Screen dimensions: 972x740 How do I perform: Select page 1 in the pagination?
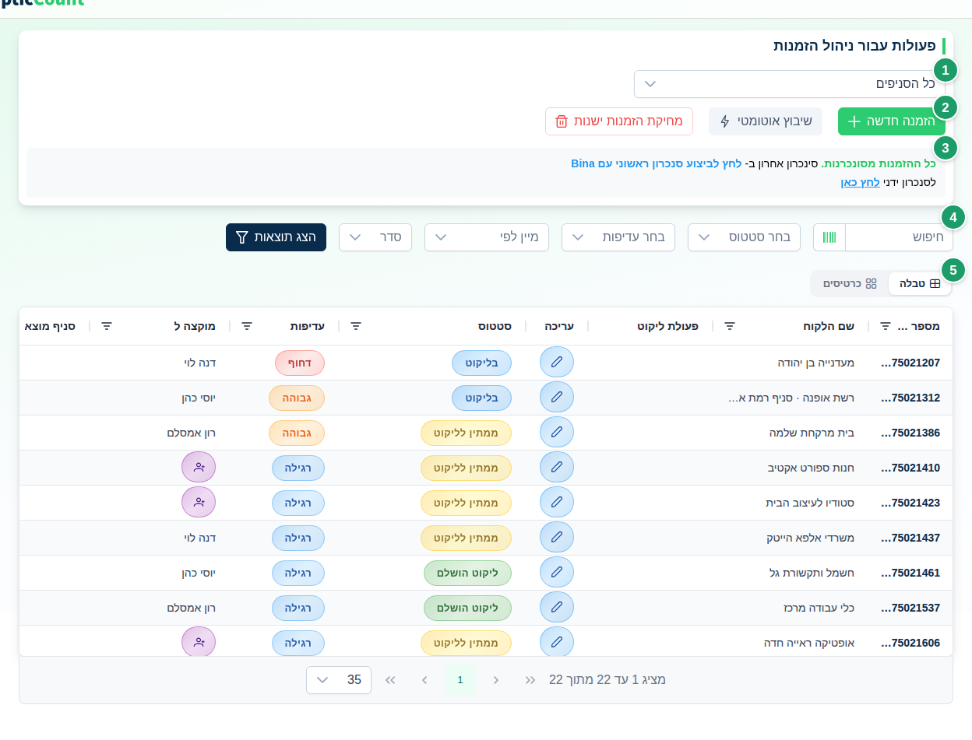click(460, 680)
